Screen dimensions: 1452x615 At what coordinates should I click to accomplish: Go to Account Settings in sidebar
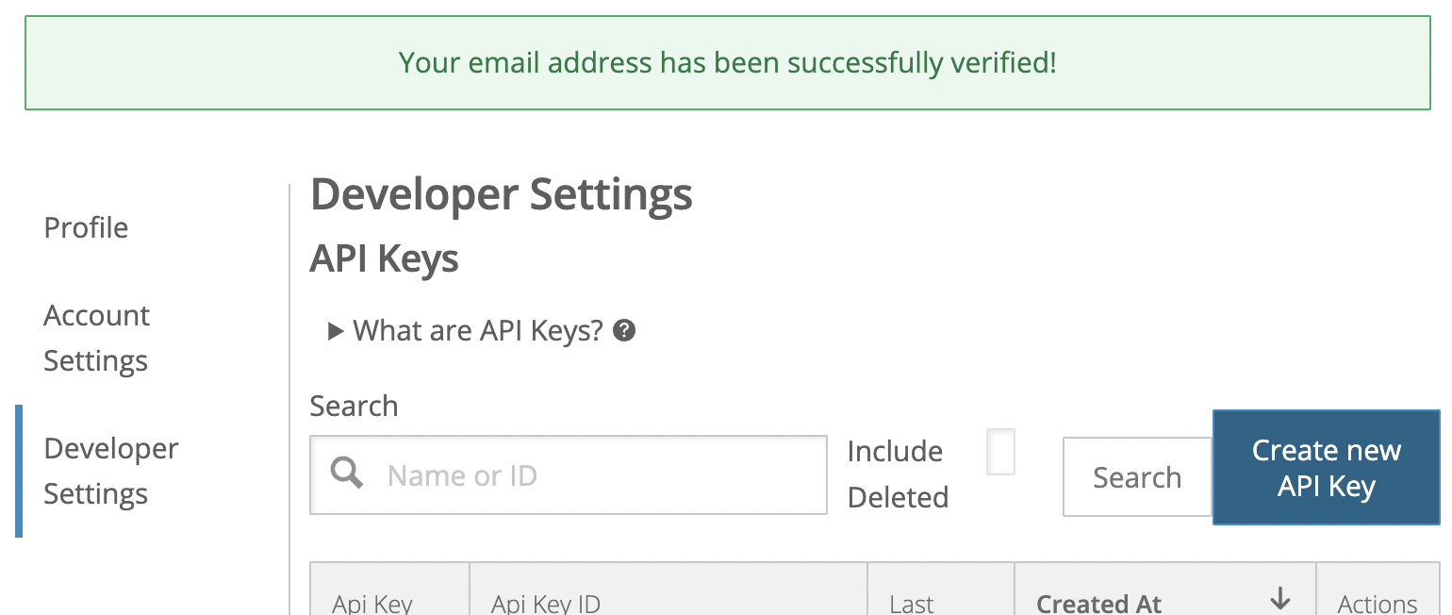96,338
